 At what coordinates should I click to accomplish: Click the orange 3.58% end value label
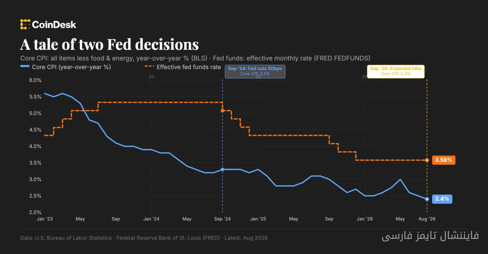(x=443, y=160)
